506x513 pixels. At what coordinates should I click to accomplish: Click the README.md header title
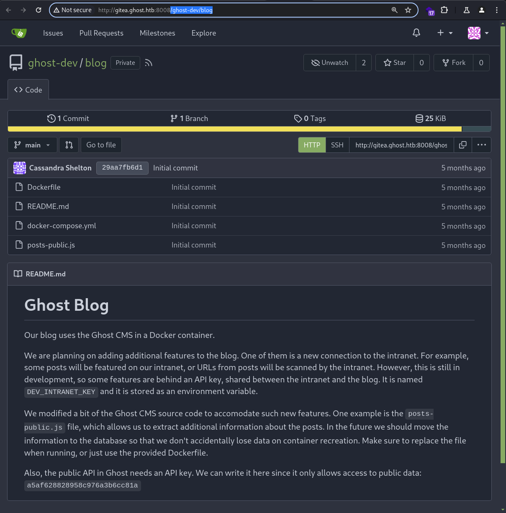(x=46, y=274)
